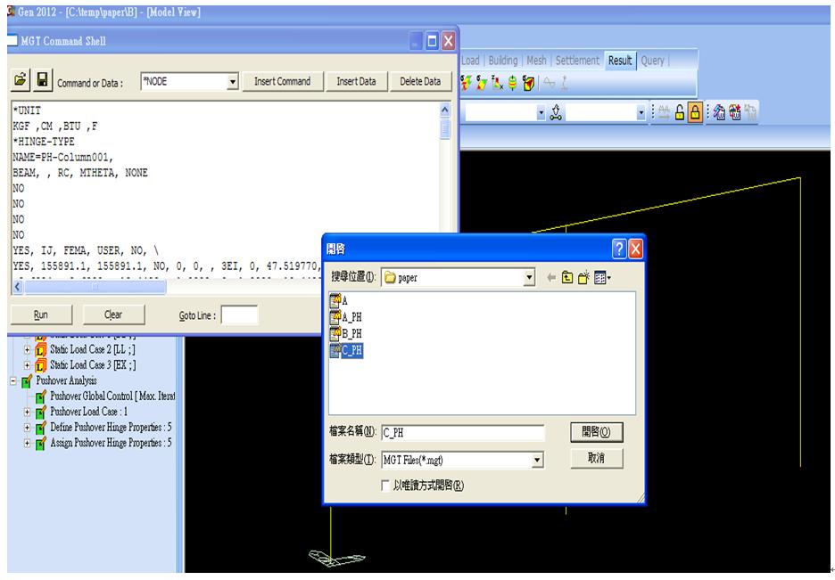Click the file name field containing C_PH
The image size is (835, 580).
tap(463, 433)
